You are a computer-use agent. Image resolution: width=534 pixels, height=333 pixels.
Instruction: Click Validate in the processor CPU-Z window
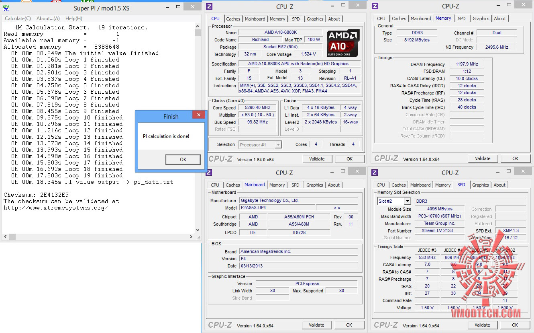tap(317, 159)
